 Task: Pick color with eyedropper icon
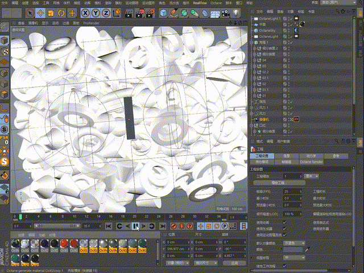point(307,249)
